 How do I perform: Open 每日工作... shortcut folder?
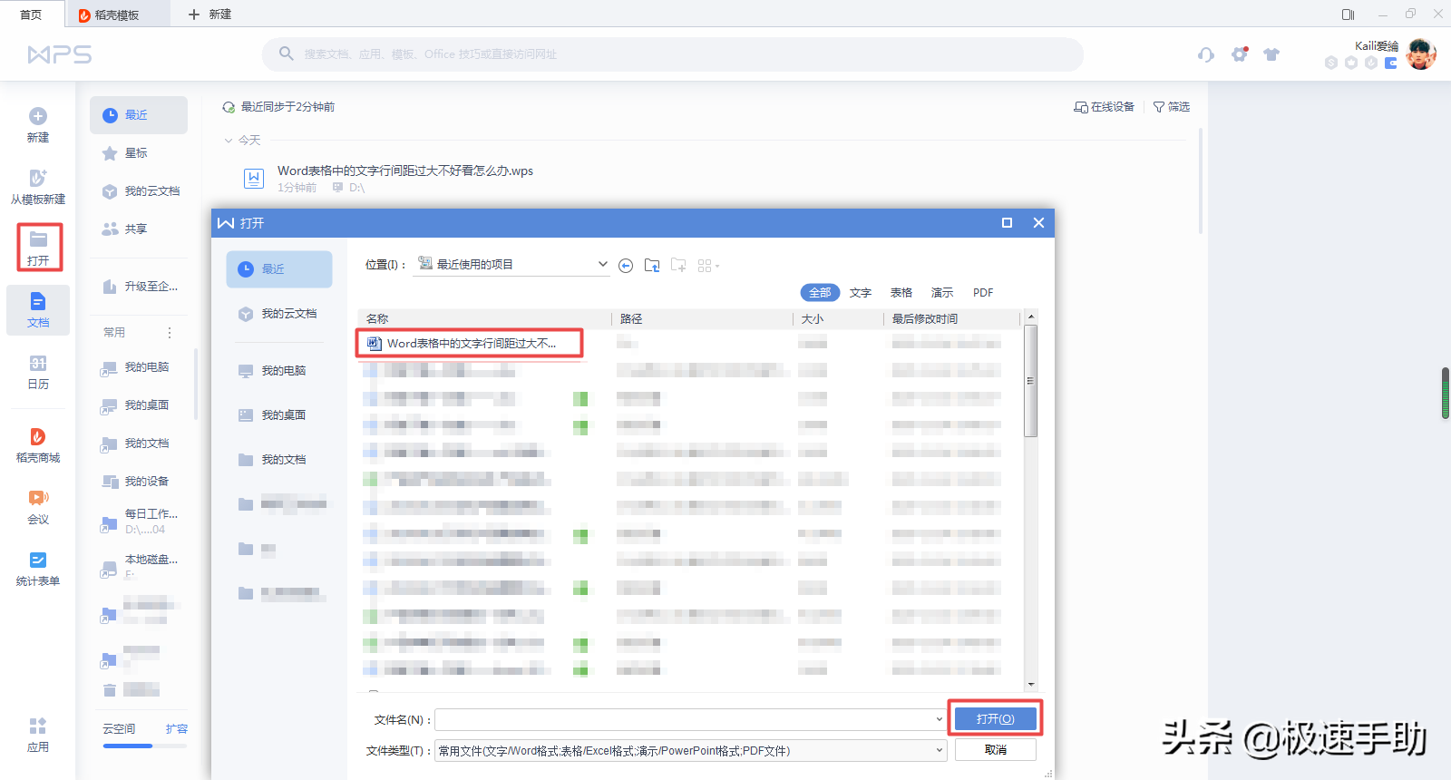pyautogui.click(x=139, y=521)
